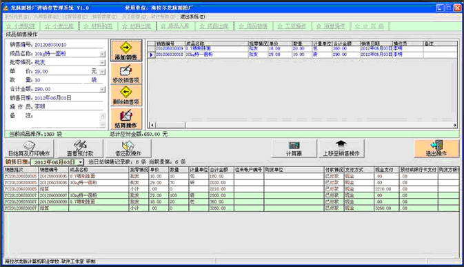Click the up arrow of the 备注 scrollbar
Viewport: 464px width, 267px height.
(103, 116)
